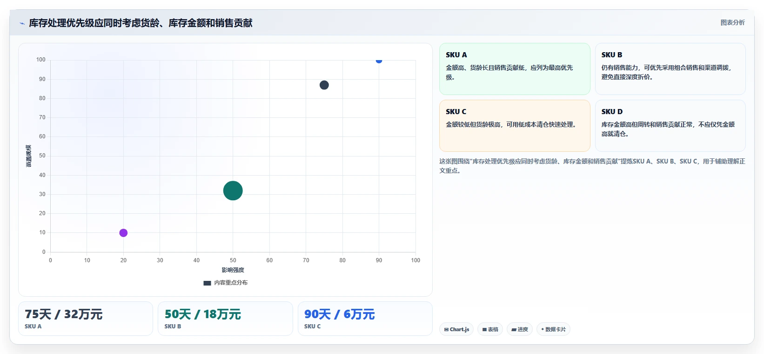Click the blue icon beside the page title

[x=22, y=23]
